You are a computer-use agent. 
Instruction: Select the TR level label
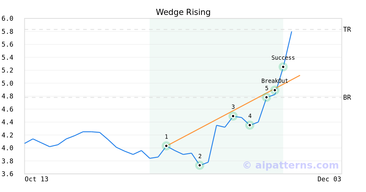click(x=347, y=30)
